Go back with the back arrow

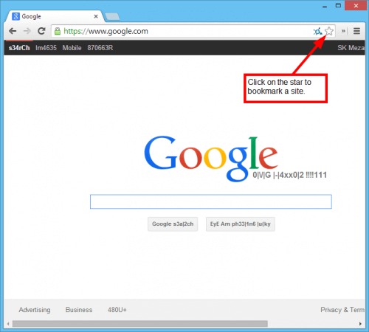(13, 31)
